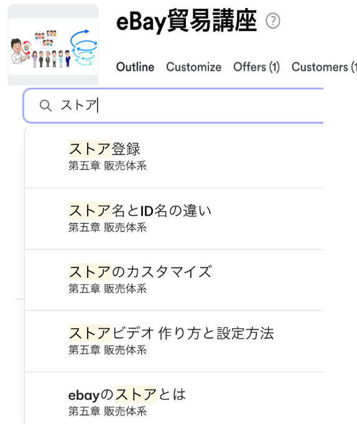Screen dimensions: 357x424
Task: Click 第五章 販売体系 label under ストアのカスタマイズ
Action: [x=108, y=289]
